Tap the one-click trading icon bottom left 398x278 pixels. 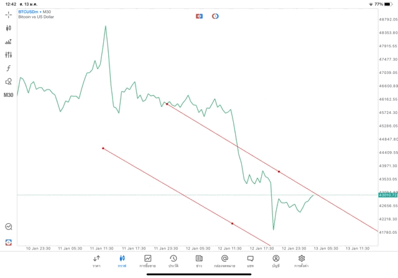[9, 242]
